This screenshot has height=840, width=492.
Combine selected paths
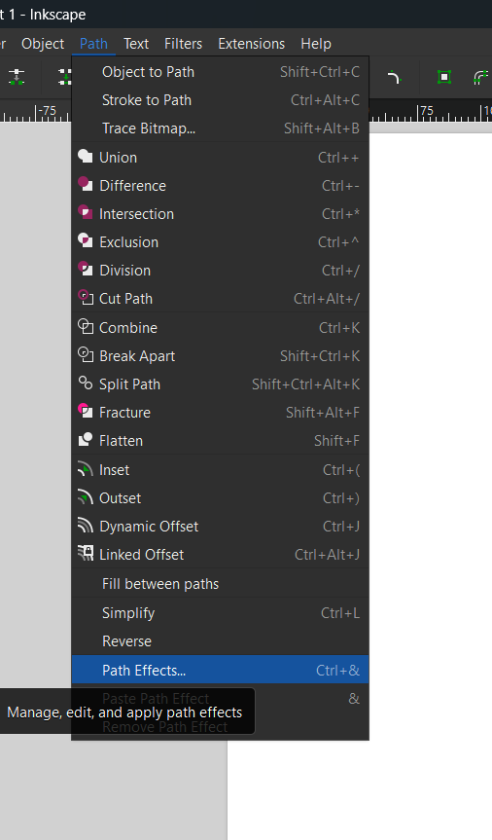click(220, 328)
